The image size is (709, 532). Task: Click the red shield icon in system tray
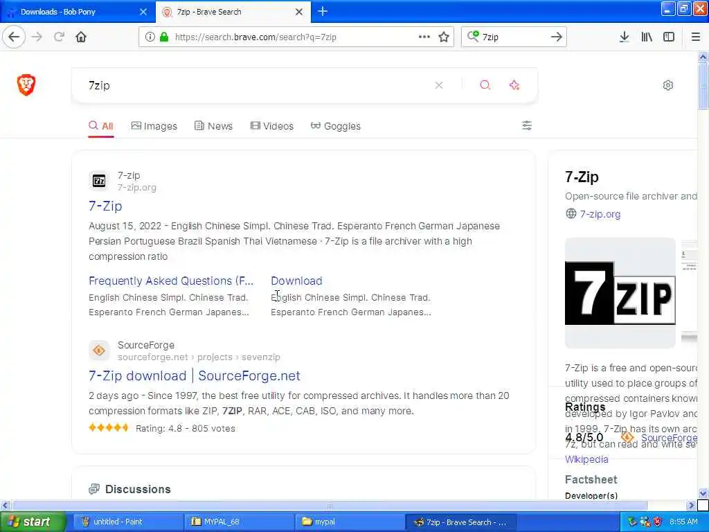(658, 522)
